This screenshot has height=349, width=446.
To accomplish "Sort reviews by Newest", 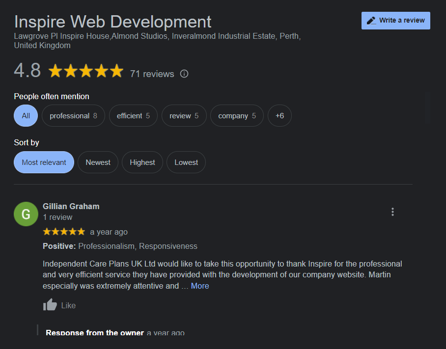I will [x=98, y=162].
